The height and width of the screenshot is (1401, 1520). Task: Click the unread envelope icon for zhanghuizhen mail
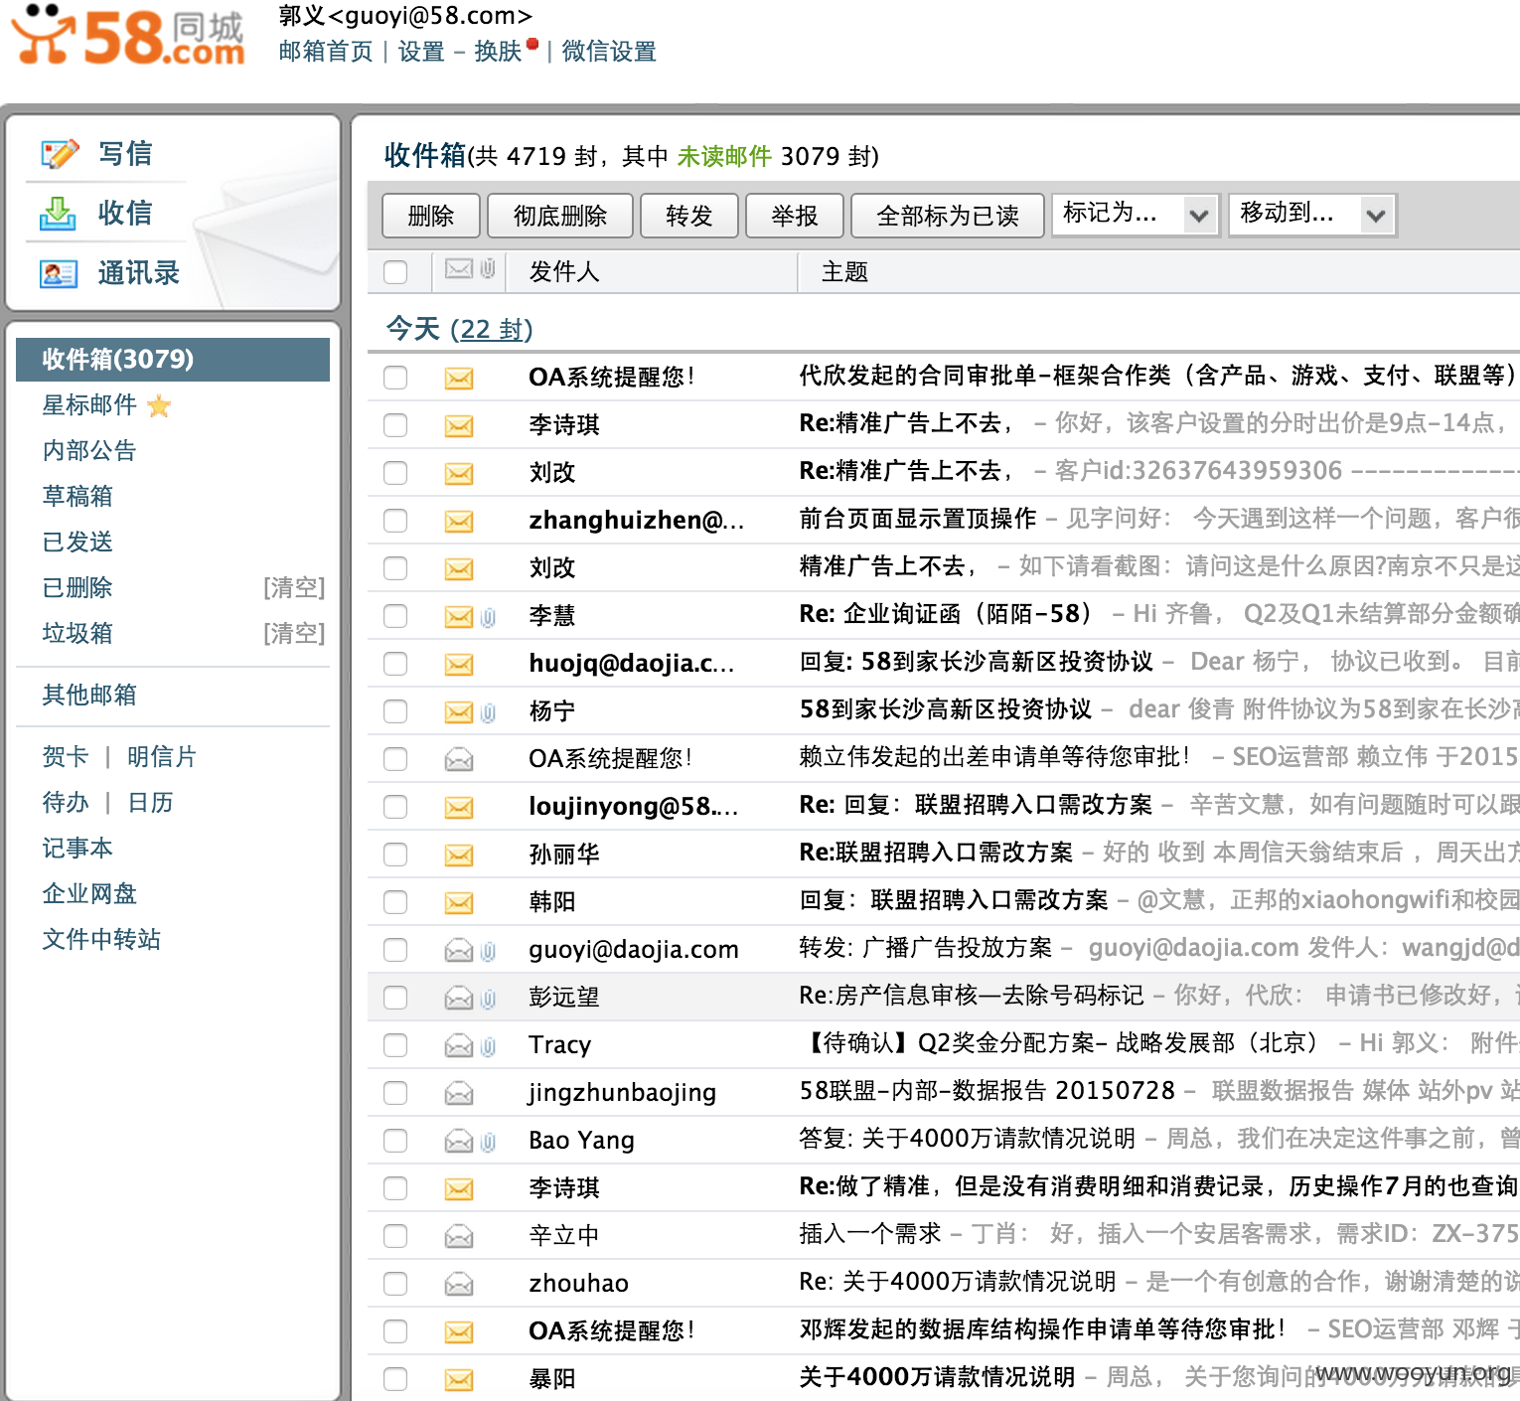459,522
